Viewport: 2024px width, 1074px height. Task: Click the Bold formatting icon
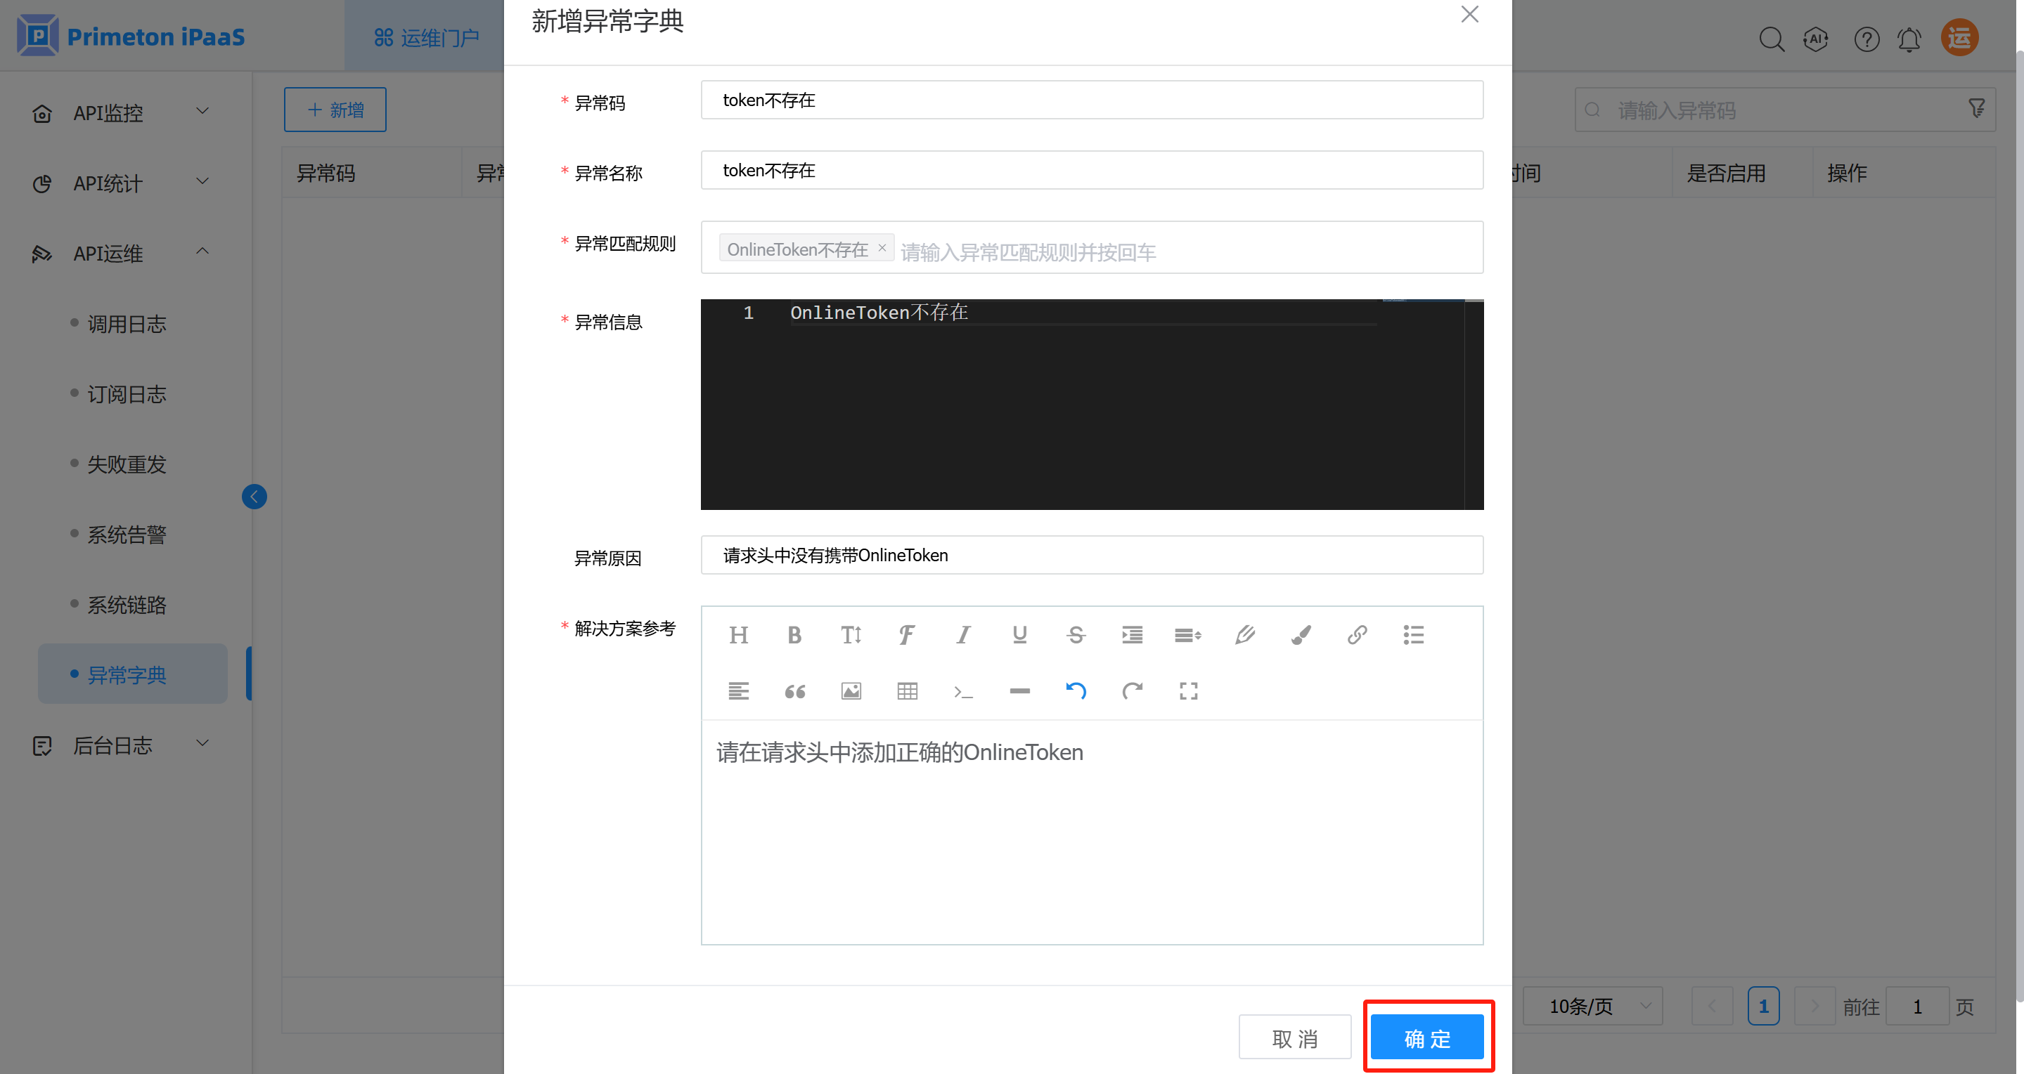[x=794, y=634]
